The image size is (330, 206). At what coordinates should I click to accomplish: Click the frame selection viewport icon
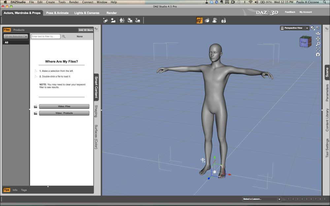(318, 49)
